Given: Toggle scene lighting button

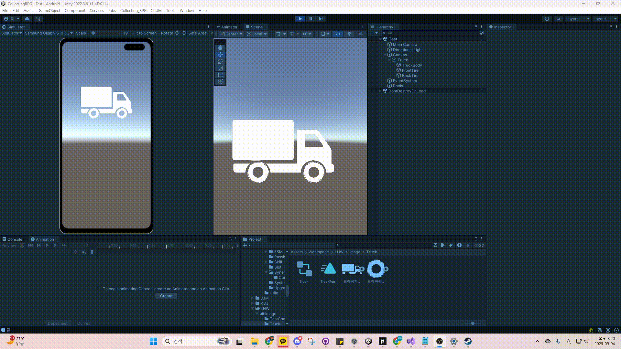Looking at the screenshot, I should 349,34.
